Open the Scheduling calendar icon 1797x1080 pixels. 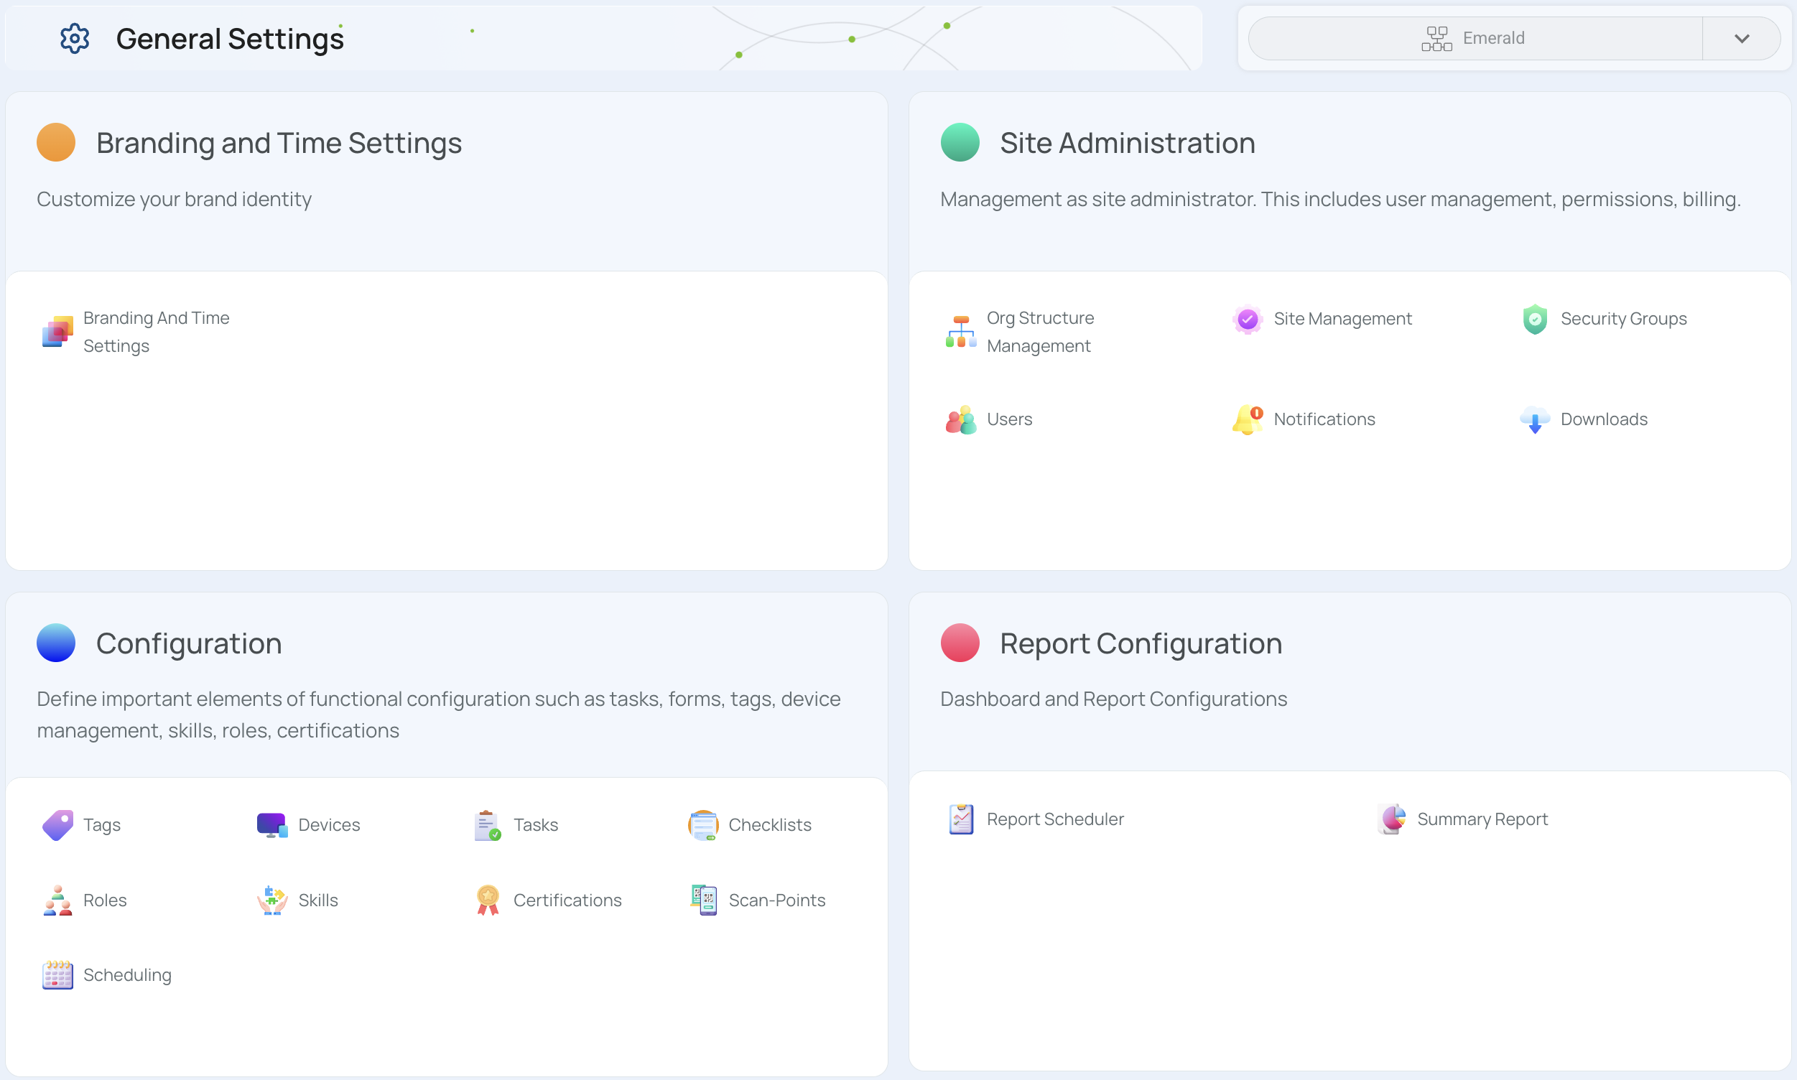click(x=57, y=975)
